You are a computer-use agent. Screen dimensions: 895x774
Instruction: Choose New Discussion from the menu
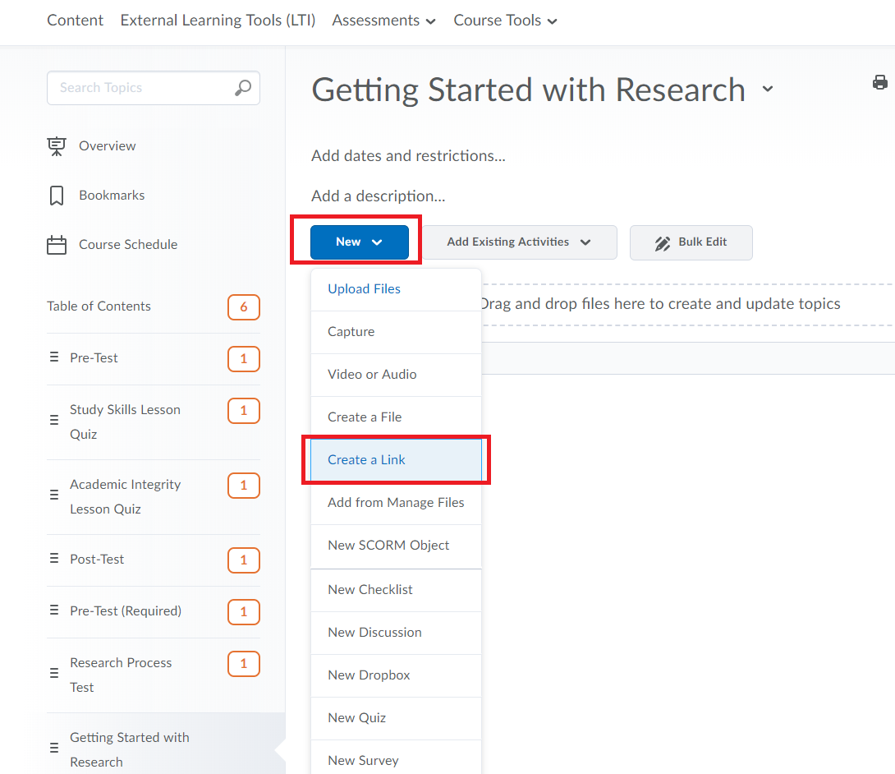[396, 633]
